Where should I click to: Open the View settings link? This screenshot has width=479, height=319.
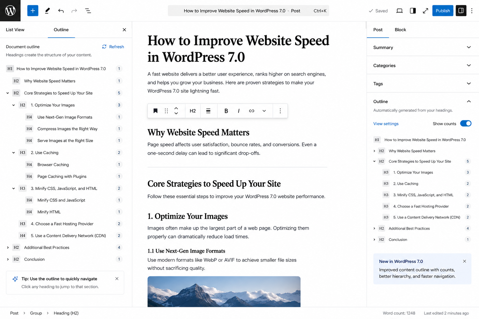(x=386, y=124)
